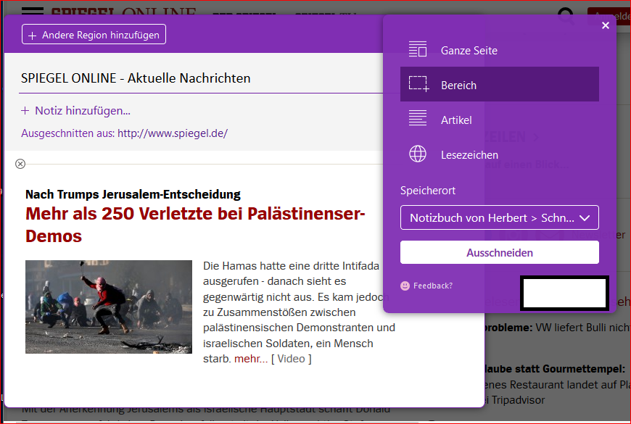Select the Ganze Seite clipping mode
Viewport: 631px width, 424px height.
coord(500,50)
